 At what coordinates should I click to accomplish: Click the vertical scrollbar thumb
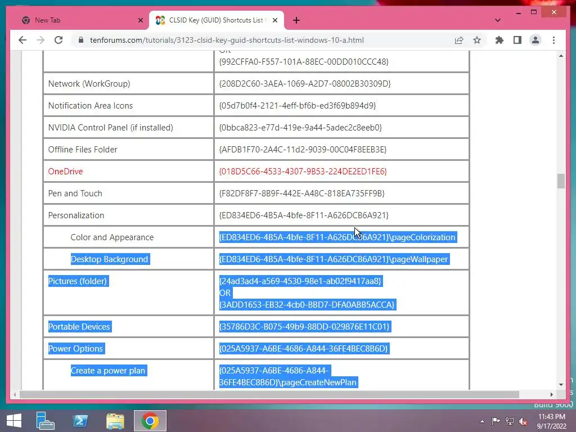(x=561, y=181)
